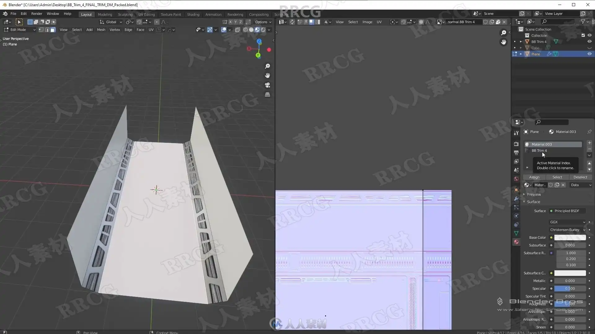Click the viewport hand pan icon
Image resolution: width=595 pixels, height=334 pixels.
click(x=267, y=75)
